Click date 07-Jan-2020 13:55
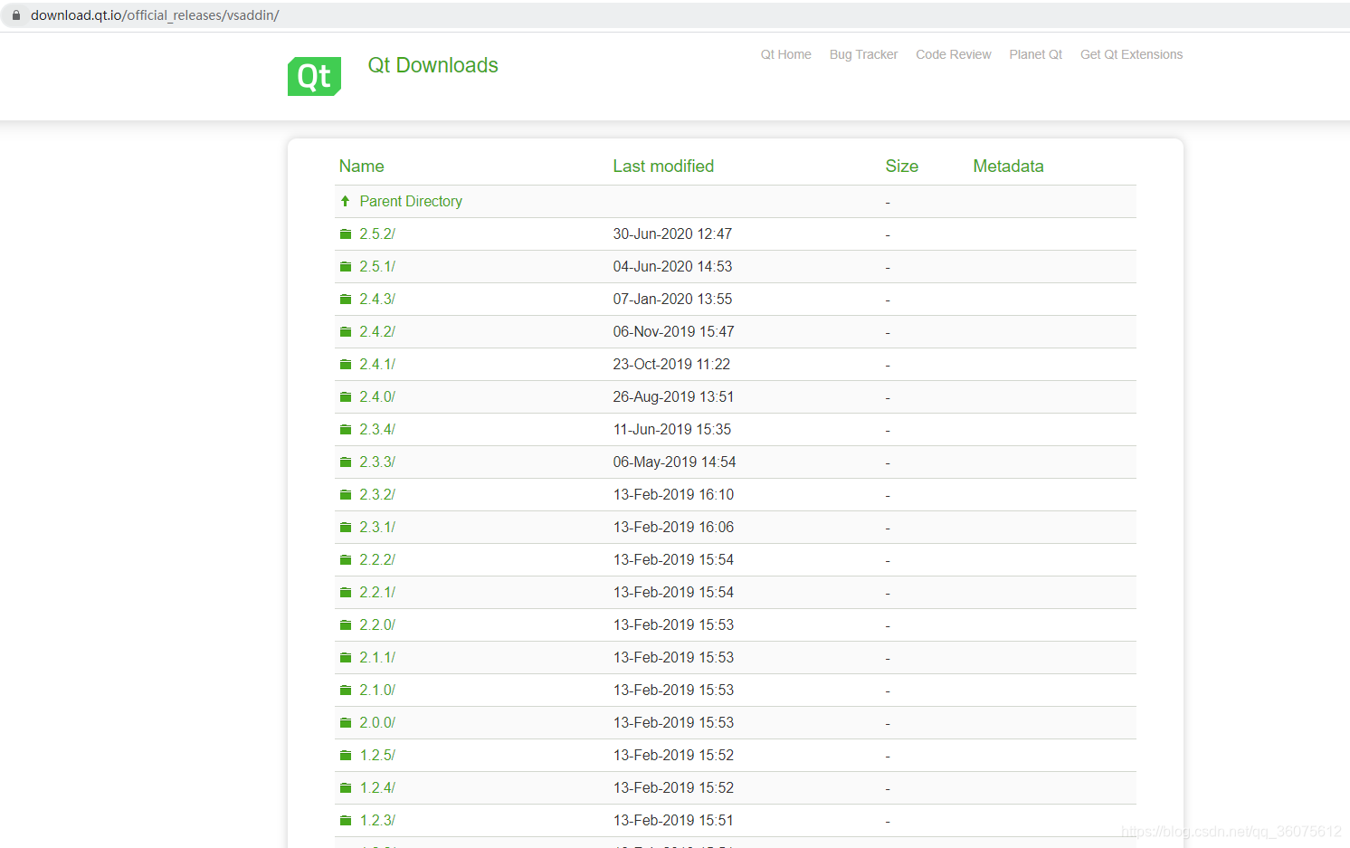 pyautogui.click(x=672, y=299)
